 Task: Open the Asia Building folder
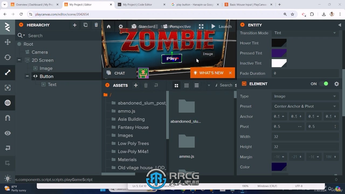coord(131,119)
